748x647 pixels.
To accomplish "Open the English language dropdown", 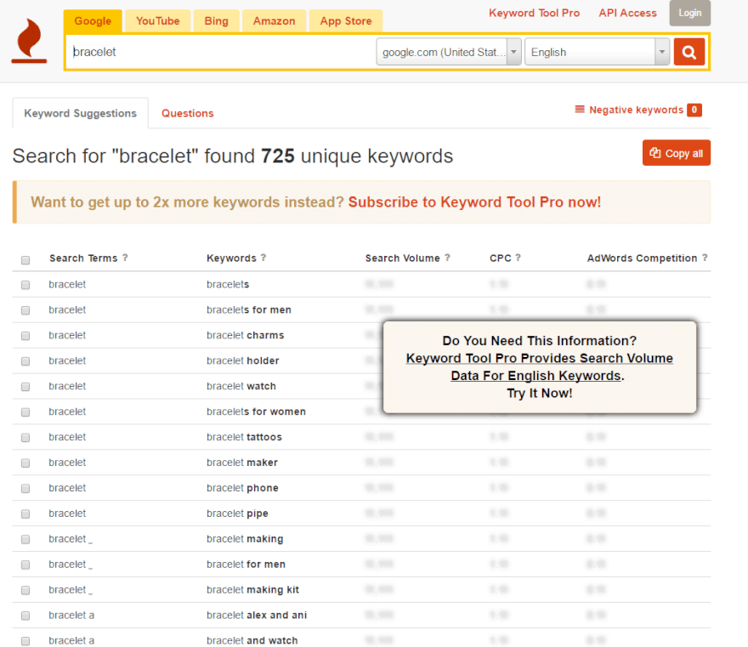I will coord(661,52).
